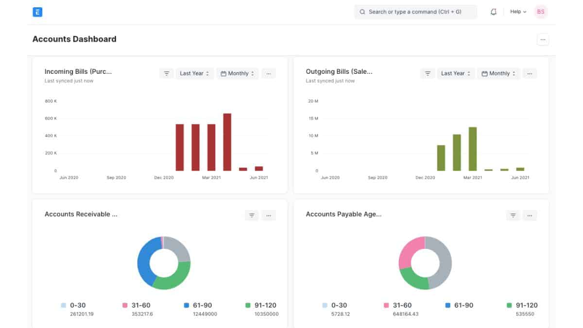
Task: Open more options on Accounts Payable chart
Action: point(530,215)
